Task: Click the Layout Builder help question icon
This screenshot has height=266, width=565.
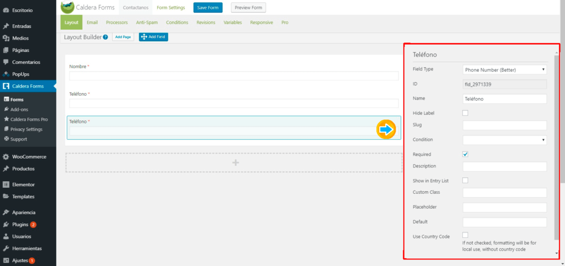Action: [105, 37]
